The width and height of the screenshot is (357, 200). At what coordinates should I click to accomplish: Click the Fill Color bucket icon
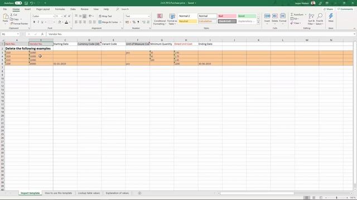(60, 22)
